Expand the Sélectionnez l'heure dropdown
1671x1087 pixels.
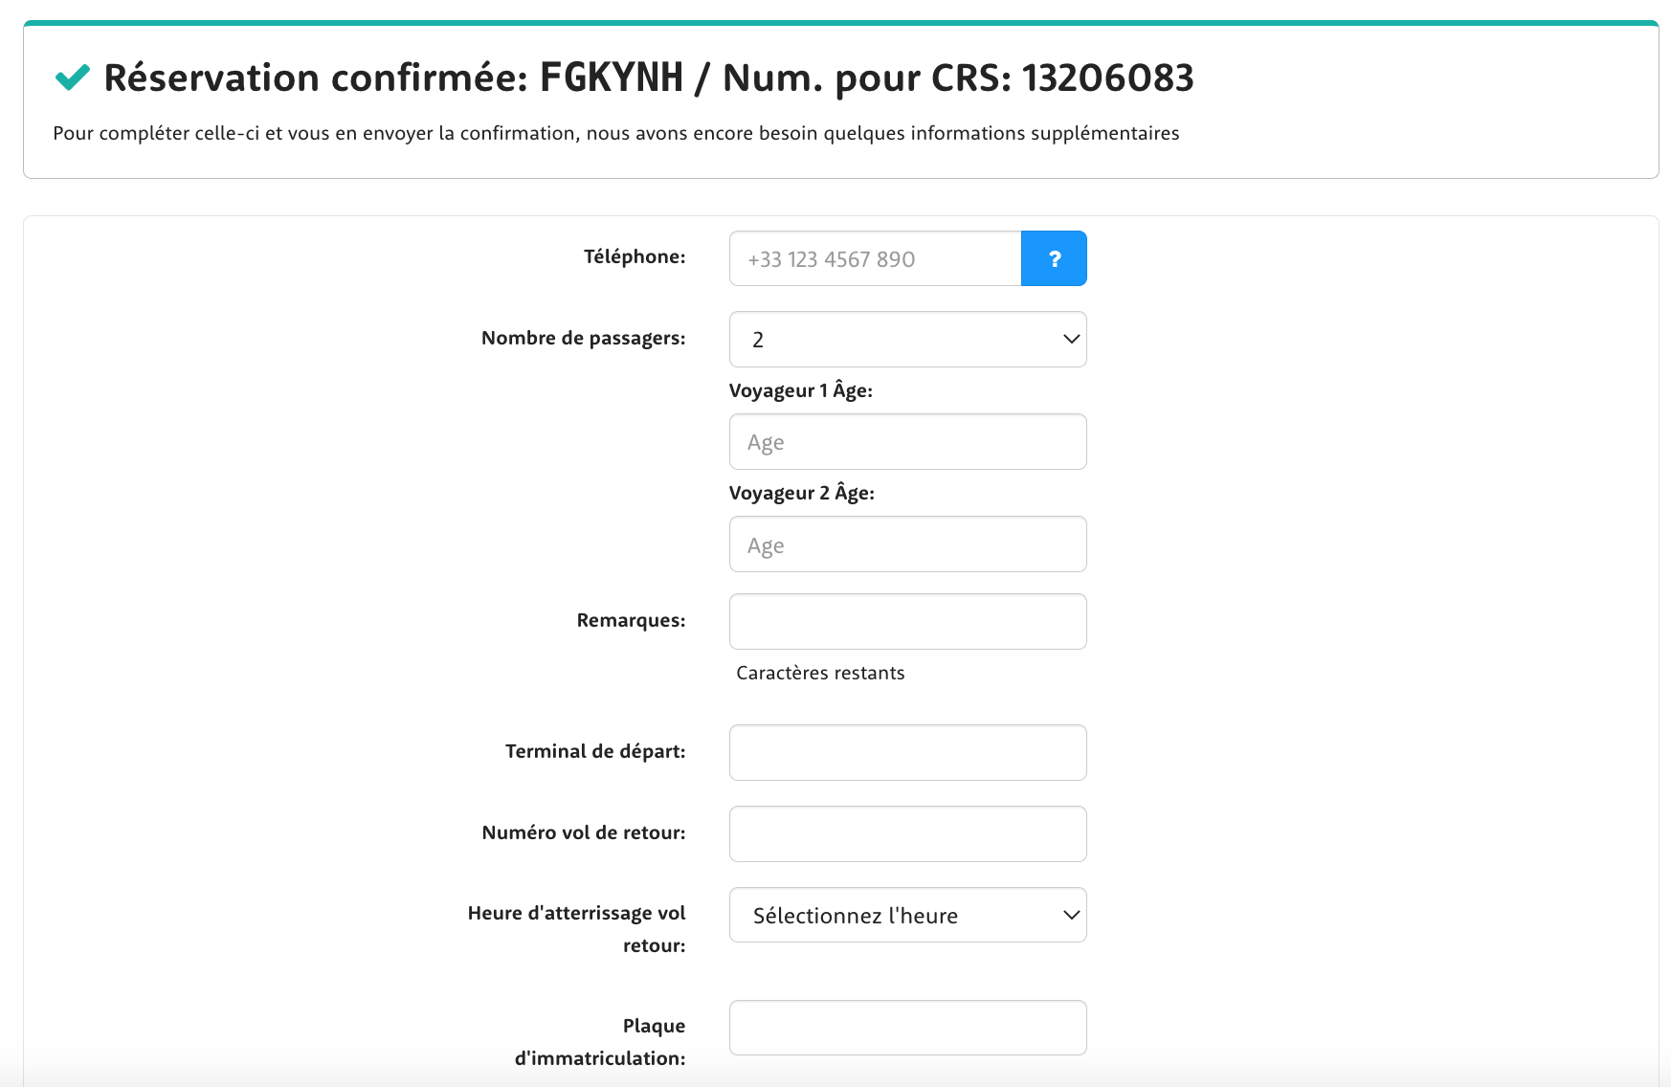(x=907, y=916)
